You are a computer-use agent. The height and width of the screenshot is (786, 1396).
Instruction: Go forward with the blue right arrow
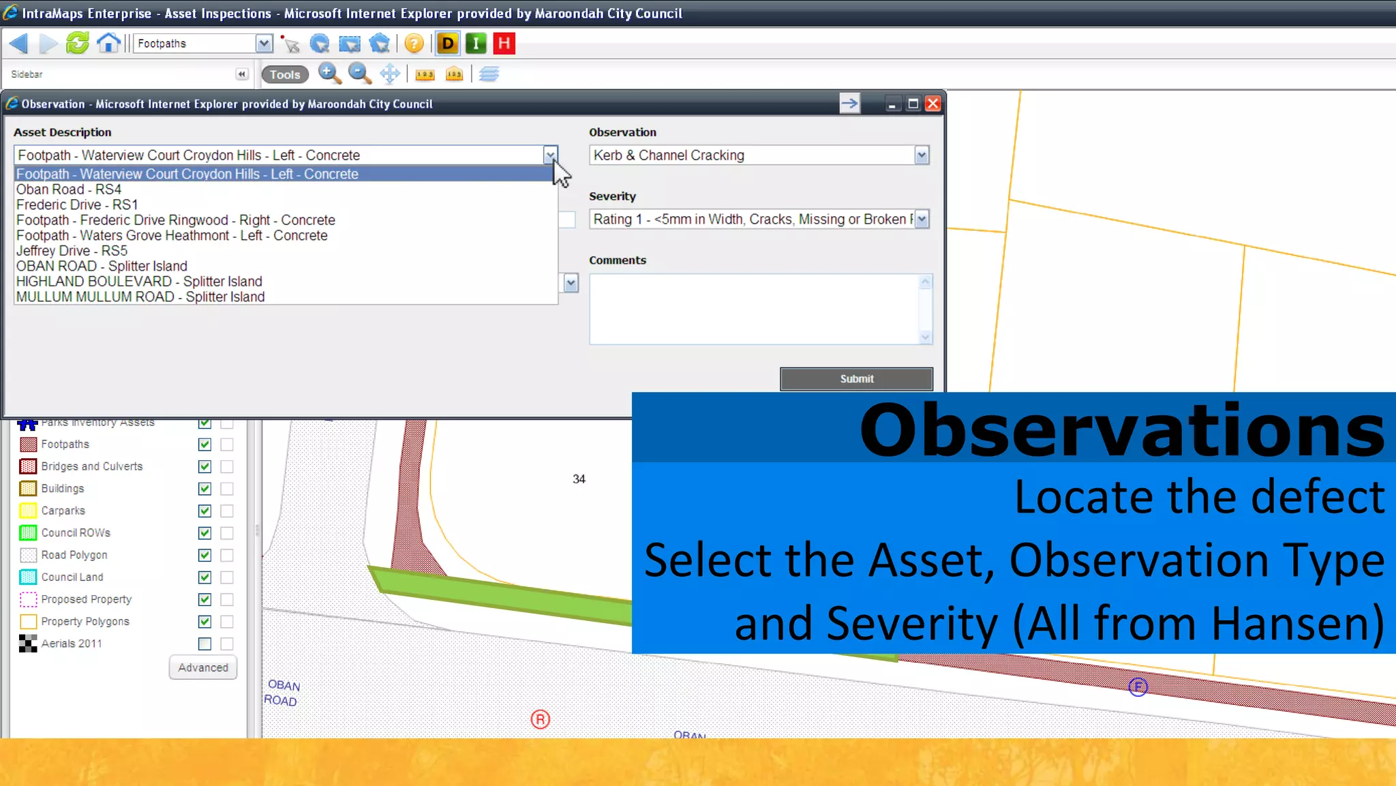(x=48, y=44)
